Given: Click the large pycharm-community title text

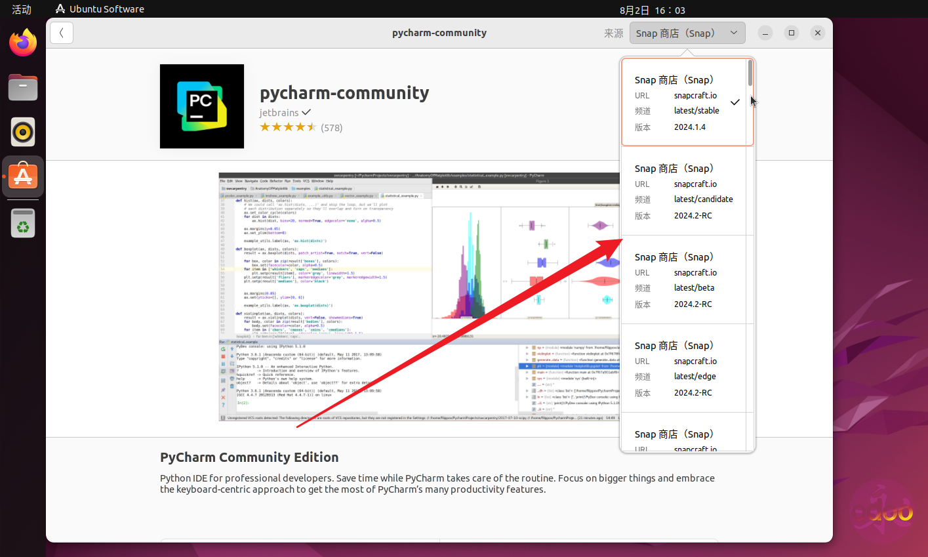Looking at the screenshot, I should (x=344, y=93).
